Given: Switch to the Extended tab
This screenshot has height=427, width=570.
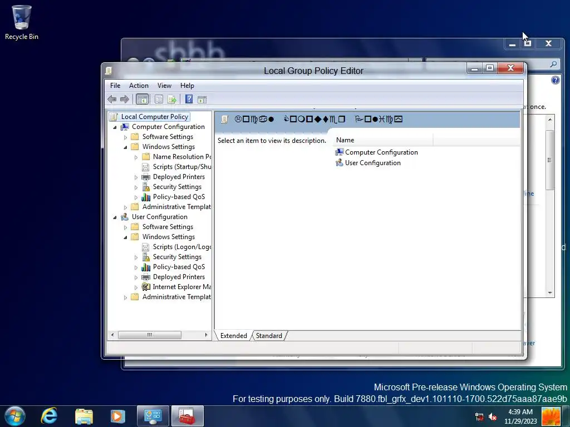Looking at the screenshot, I should click(x=233, y=336).
